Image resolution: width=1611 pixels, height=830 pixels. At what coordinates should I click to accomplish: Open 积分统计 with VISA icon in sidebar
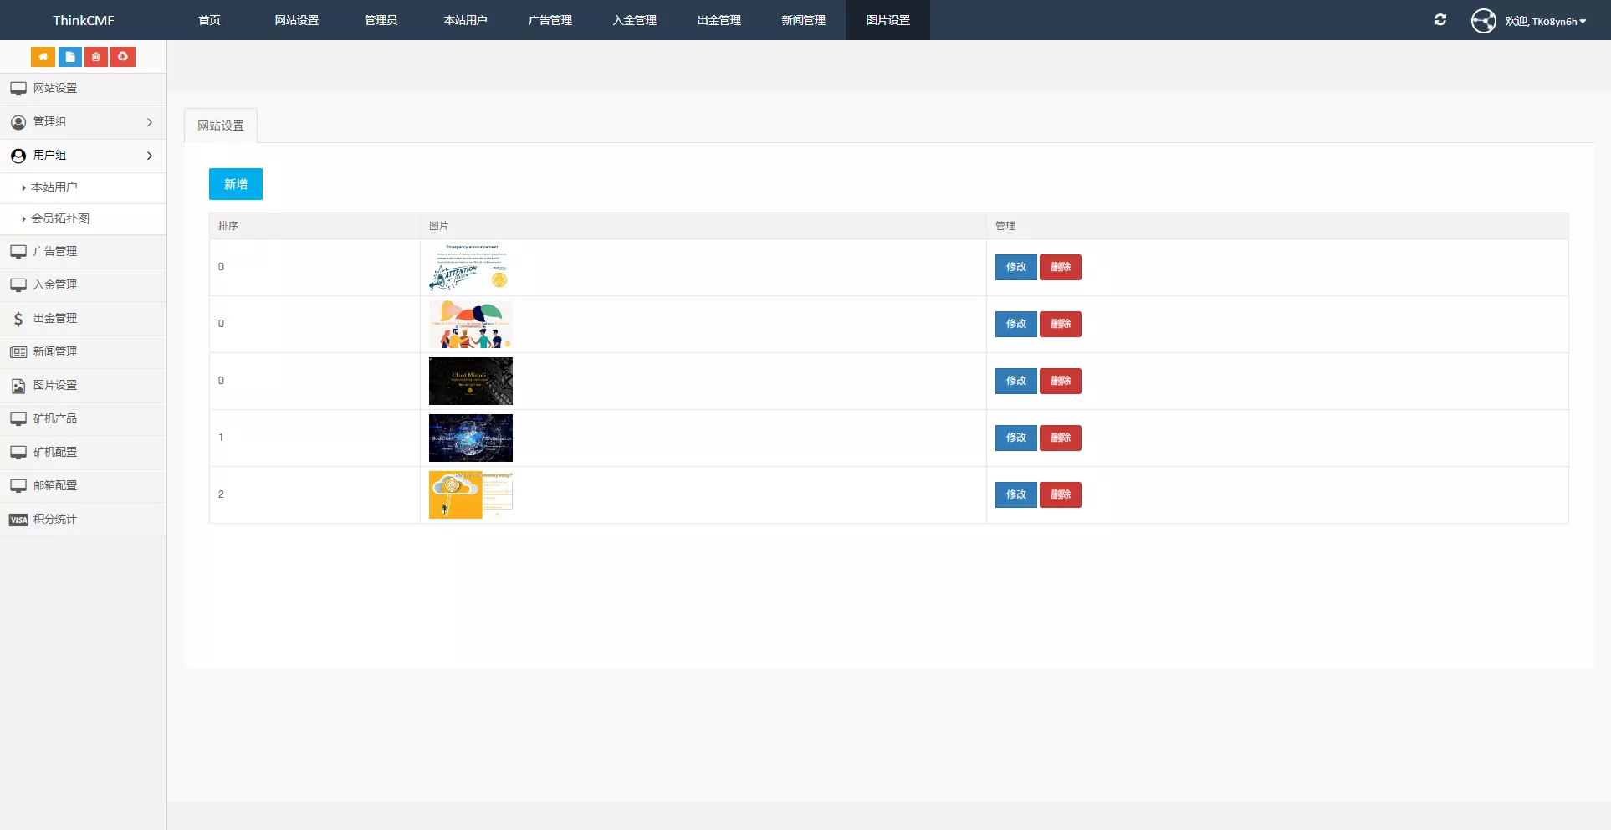(55, 520)
